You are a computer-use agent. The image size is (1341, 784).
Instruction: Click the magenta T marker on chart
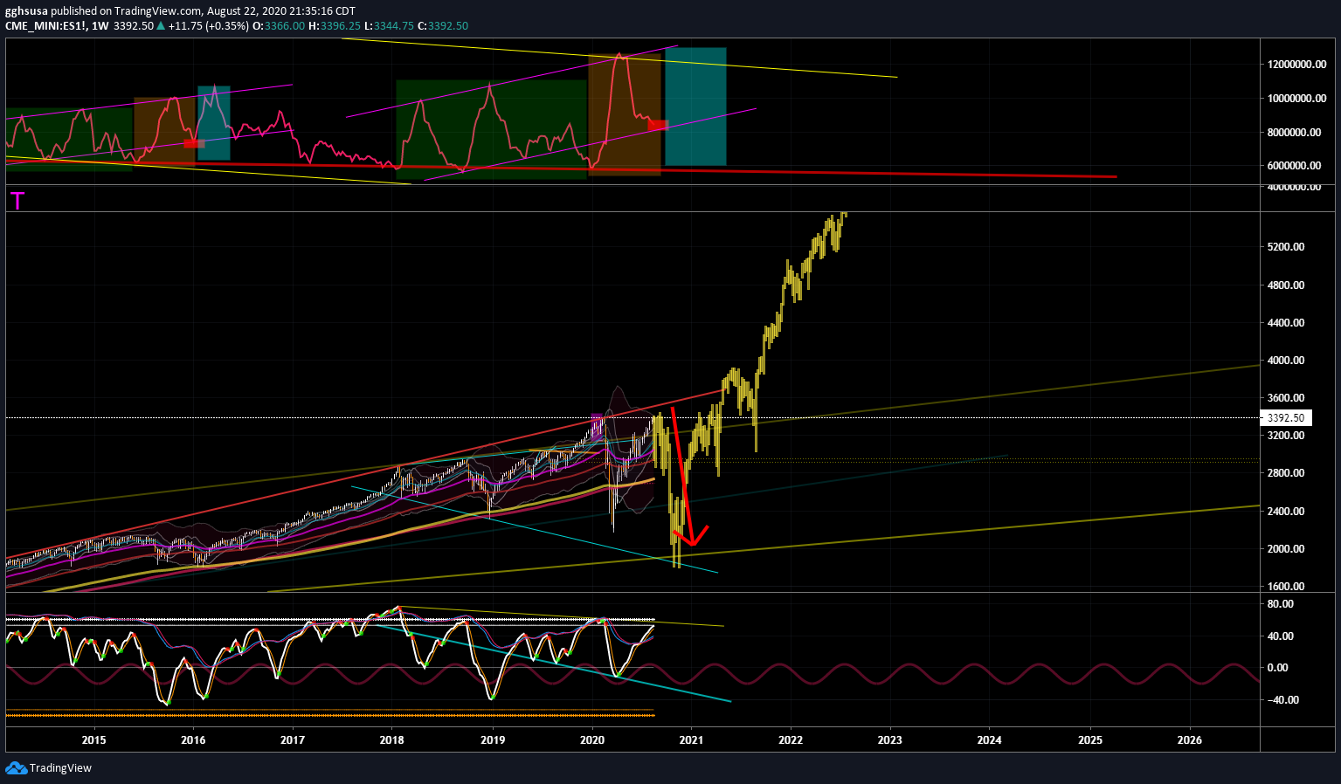(x=17, y=202)
